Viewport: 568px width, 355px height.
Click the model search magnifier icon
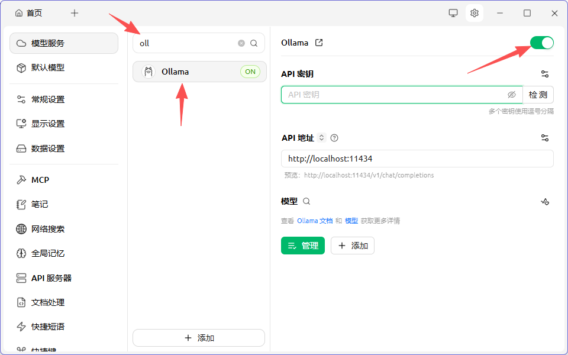tap(306, 201)
